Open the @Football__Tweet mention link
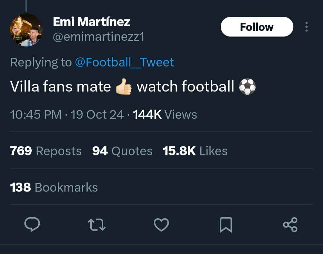The image size is (323, 254). [x=124, y=62]
